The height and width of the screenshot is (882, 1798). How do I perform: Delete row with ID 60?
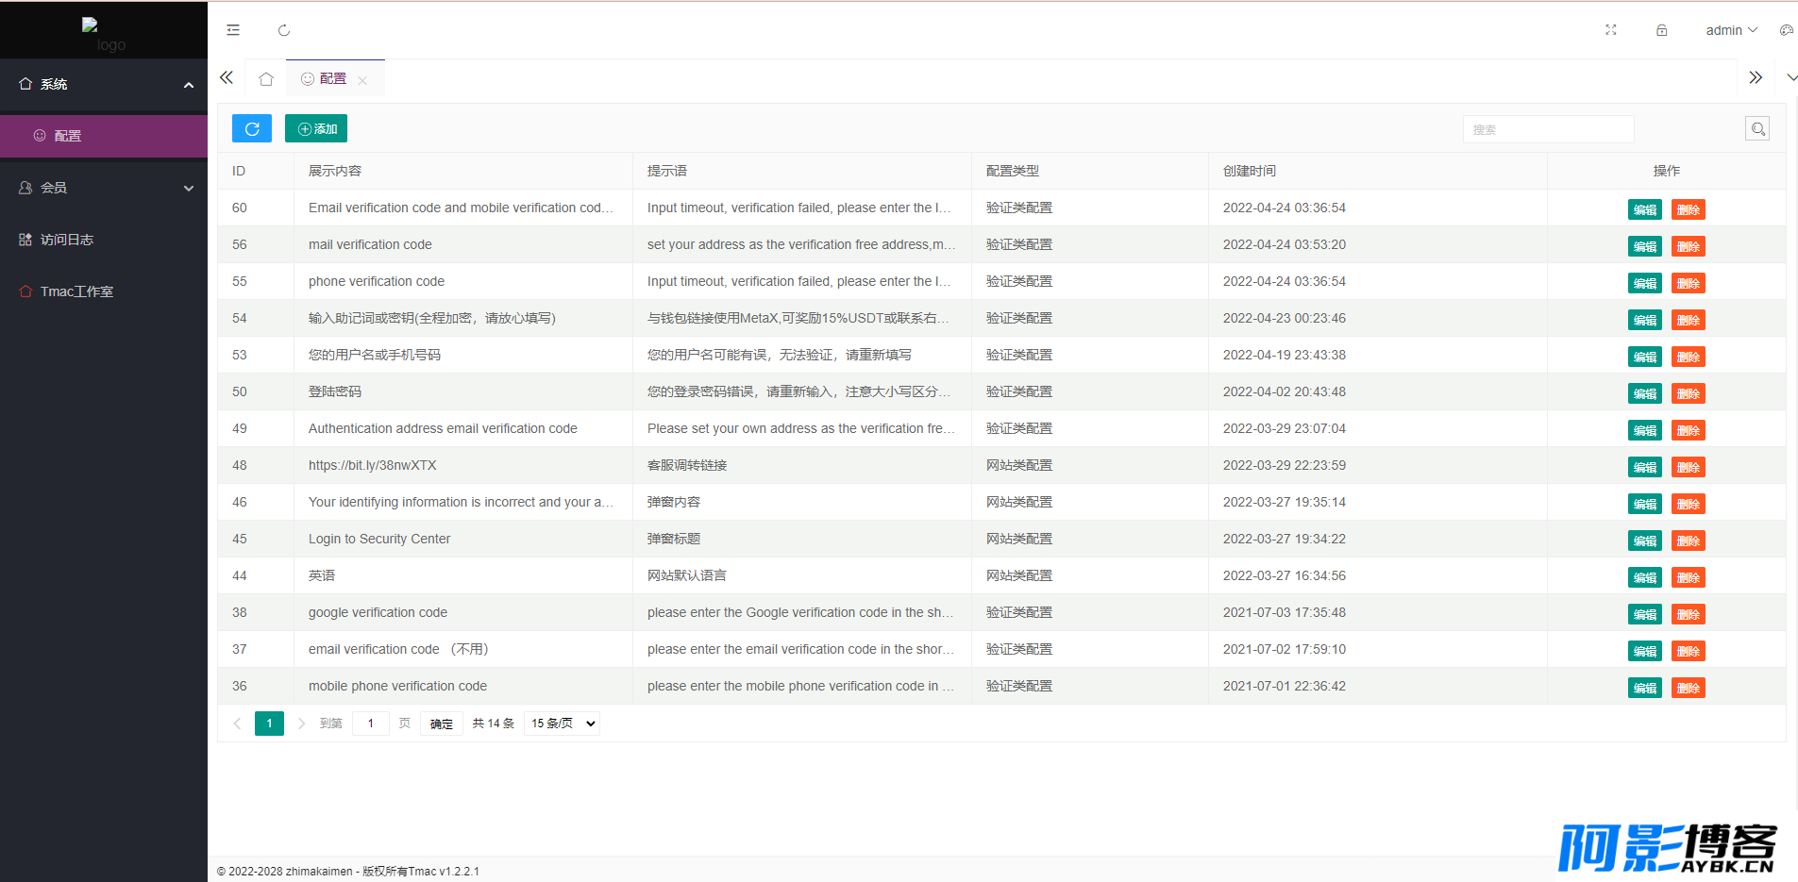click(x=1689, y=209)
